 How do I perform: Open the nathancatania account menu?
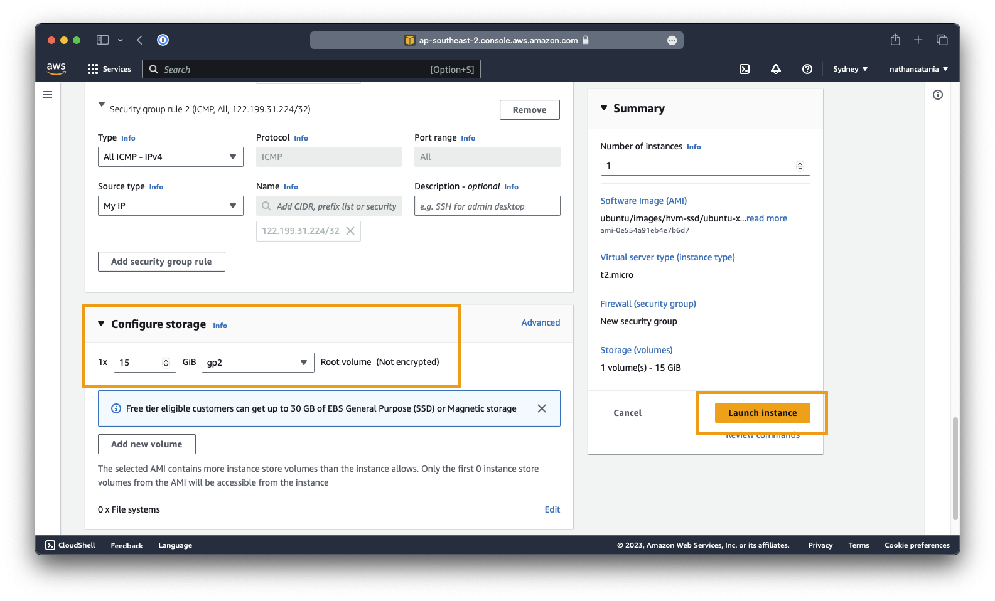click(918, 69)
